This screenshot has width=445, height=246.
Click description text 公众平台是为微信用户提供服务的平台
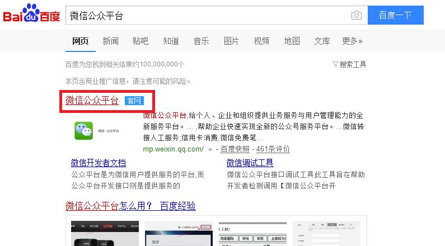point(138,180)
